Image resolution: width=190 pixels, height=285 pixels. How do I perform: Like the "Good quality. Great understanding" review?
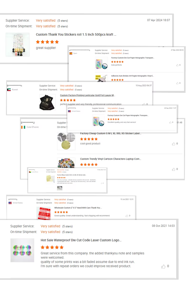[127, 216]
